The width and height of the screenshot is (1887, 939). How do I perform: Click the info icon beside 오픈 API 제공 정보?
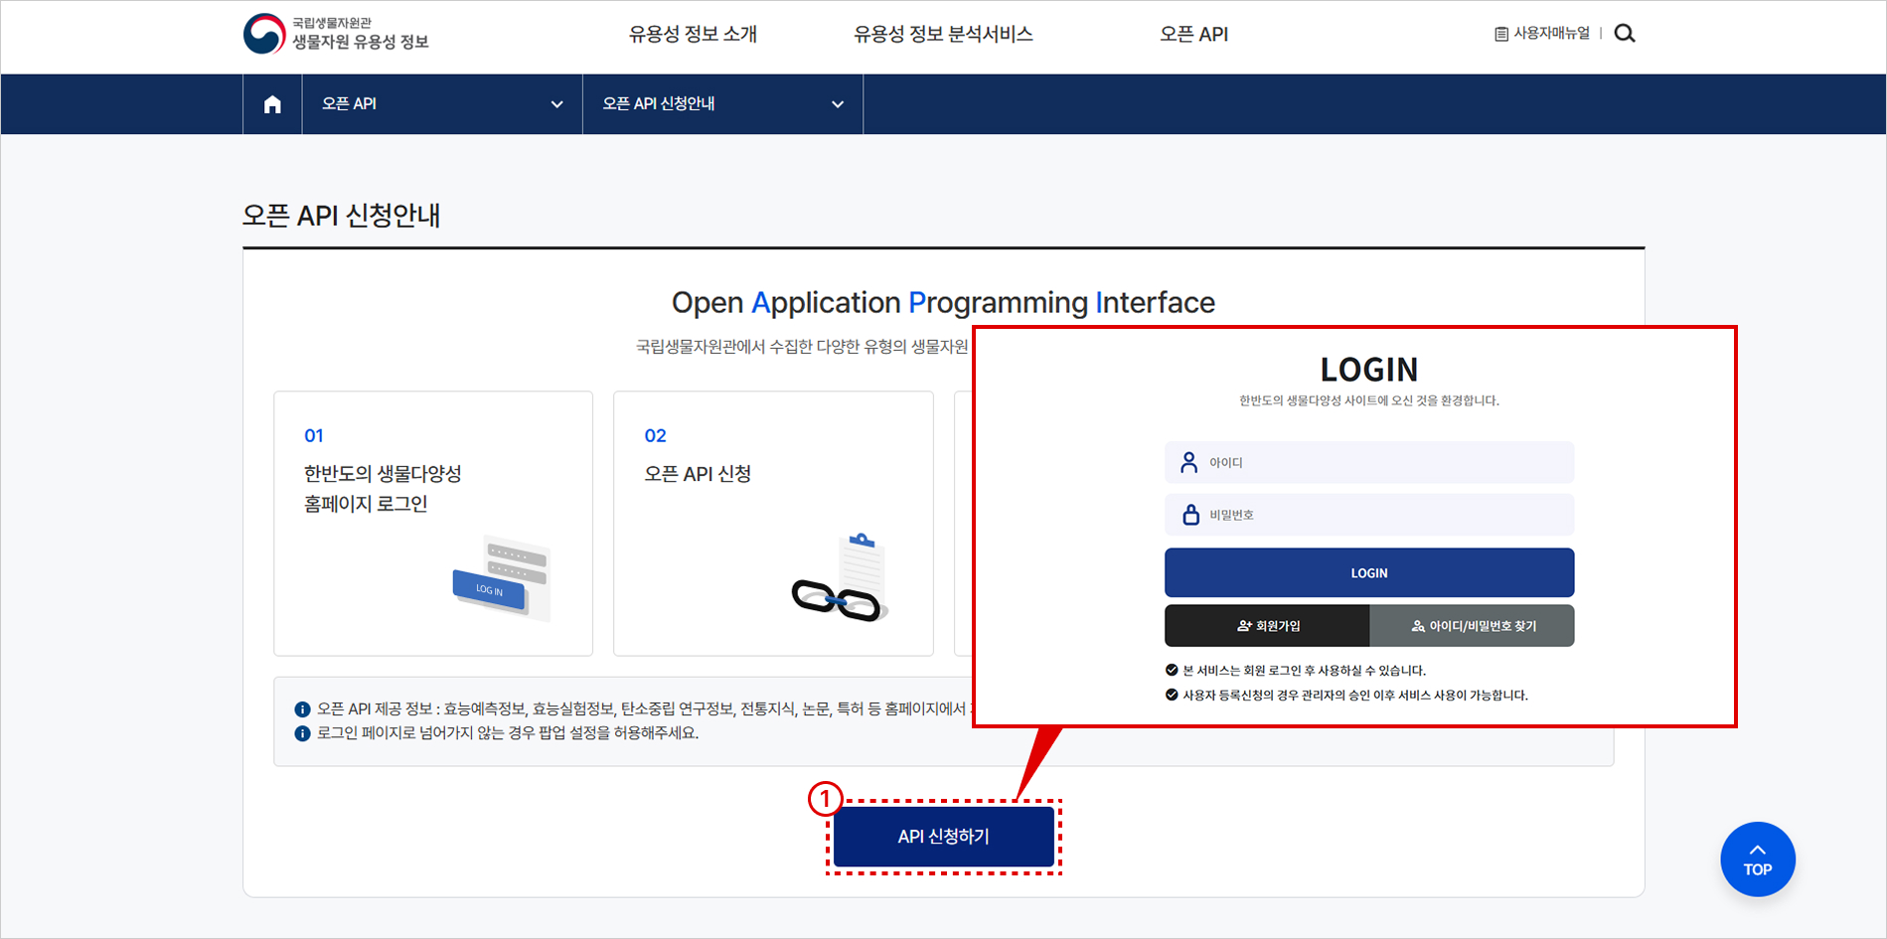(301, 707)
